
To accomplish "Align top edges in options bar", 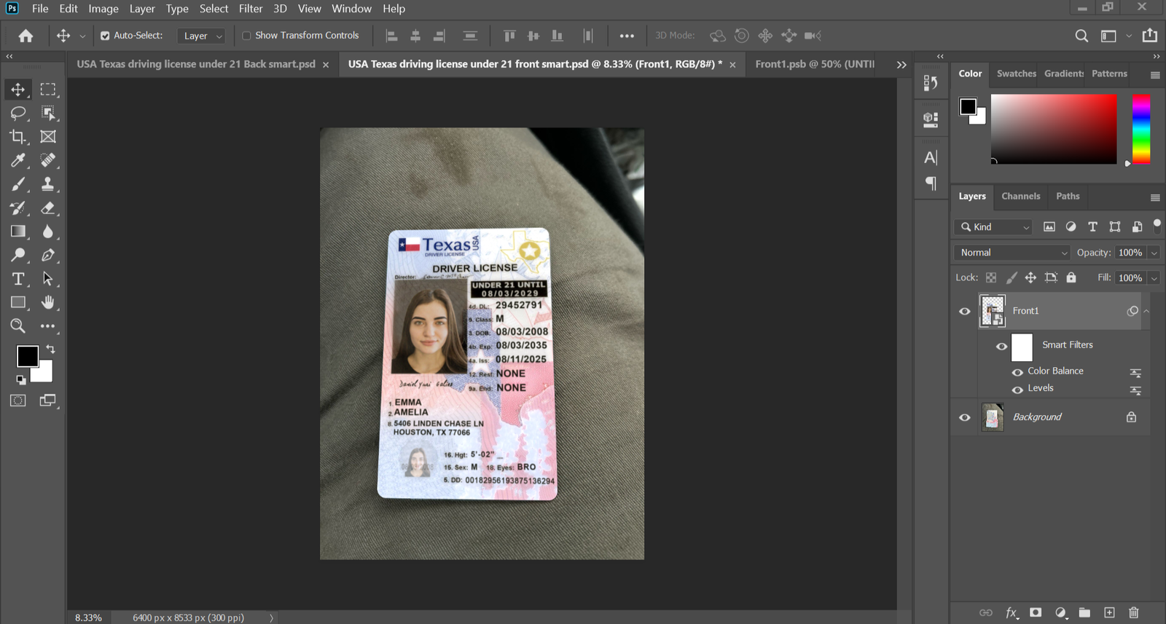I will 509,36.
